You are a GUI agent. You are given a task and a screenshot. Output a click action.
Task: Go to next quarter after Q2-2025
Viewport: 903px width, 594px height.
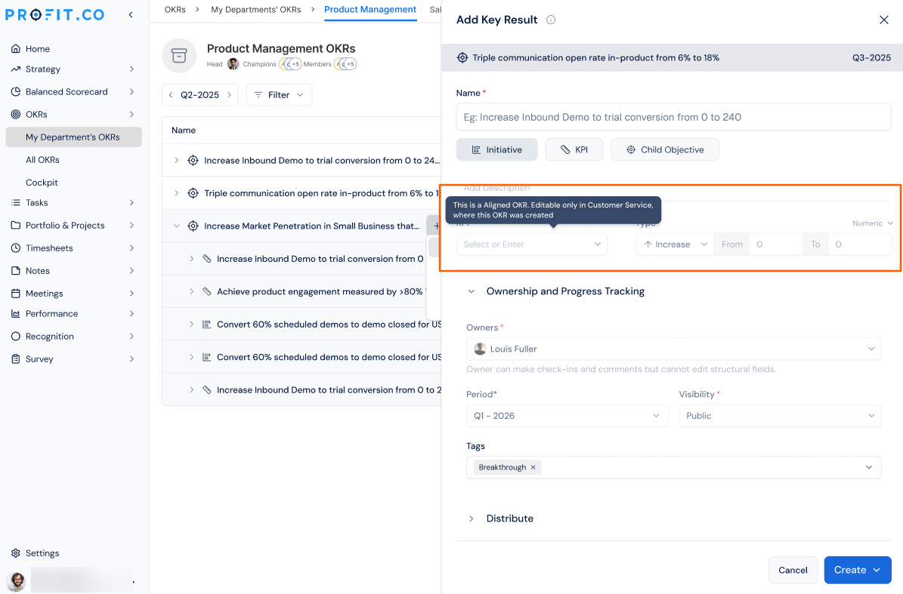[229, 95]
